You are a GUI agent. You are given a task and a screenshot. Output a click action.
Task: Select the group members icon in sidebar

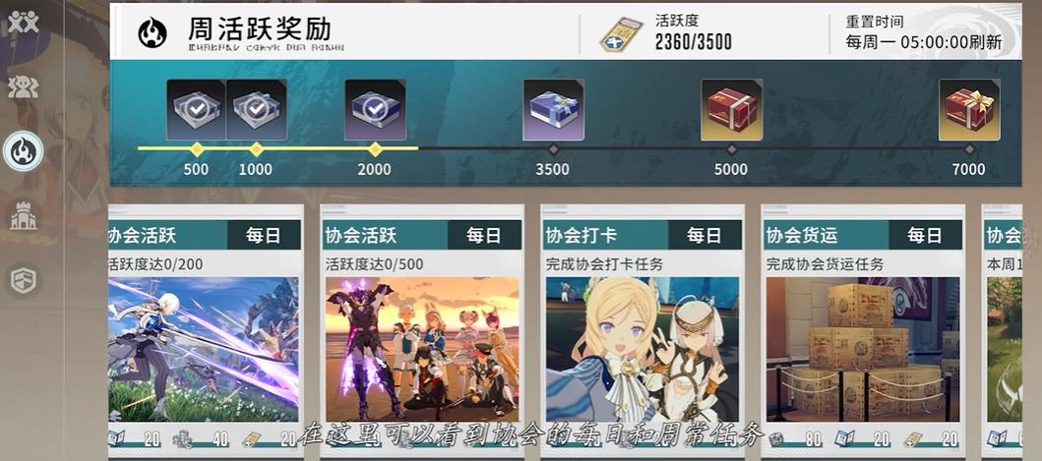pyautogui.click(x=24, y=86)
